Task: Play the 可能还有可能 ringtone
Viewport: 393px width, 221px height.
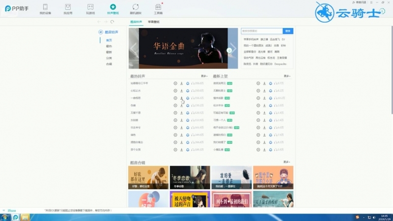Action: pos(258,113)
